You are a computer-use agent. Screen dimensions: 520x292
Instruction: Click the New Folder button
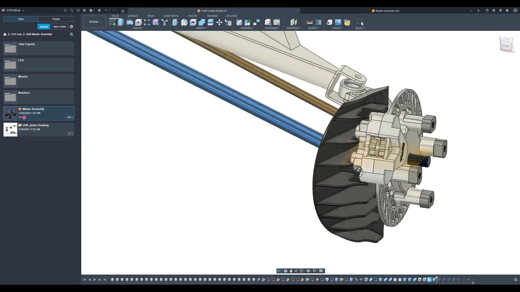pyautogui.click(x=59, y=27)
